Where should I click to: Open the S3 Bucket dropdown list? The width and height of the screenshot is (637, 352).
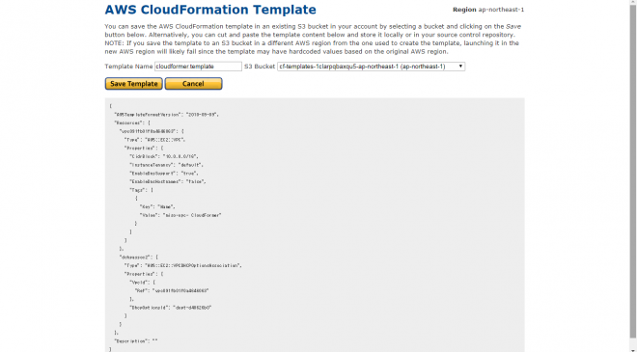click(371, 67)
